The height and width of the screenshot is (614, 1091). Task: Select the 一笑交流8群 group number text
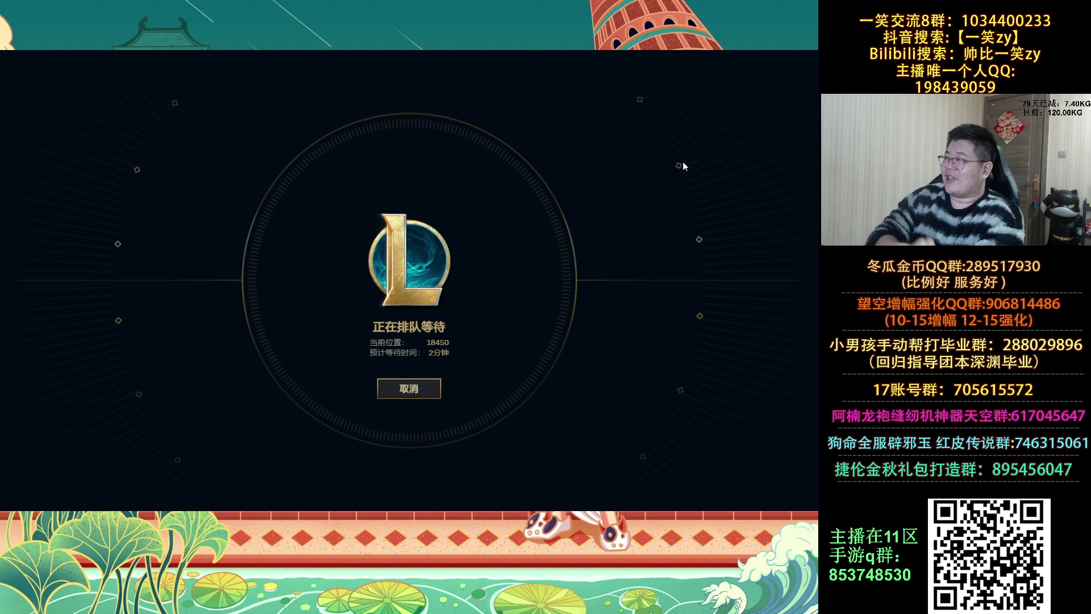[x=955, y=21]
